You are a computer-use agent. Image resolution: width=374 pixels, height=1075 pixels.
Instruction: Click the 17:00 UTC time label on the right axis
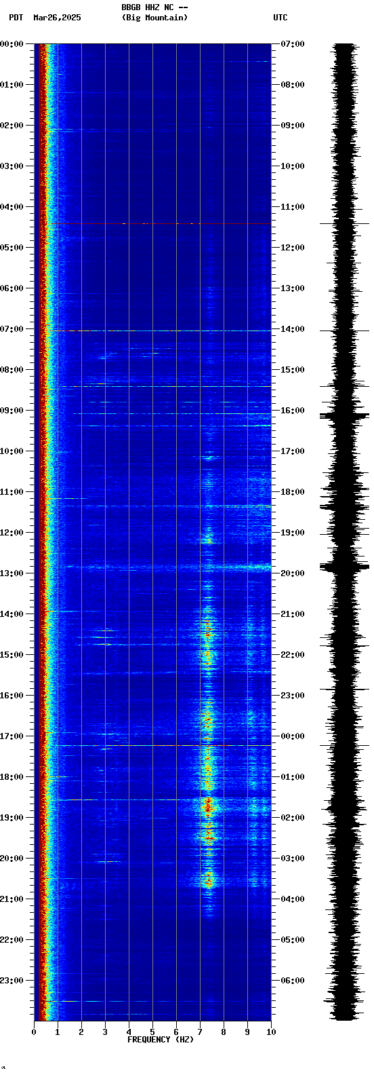(293, 451)
